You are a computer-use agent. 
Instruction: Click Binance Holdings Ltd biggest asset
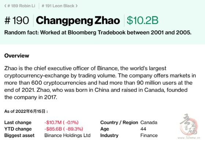click(67, 135)
